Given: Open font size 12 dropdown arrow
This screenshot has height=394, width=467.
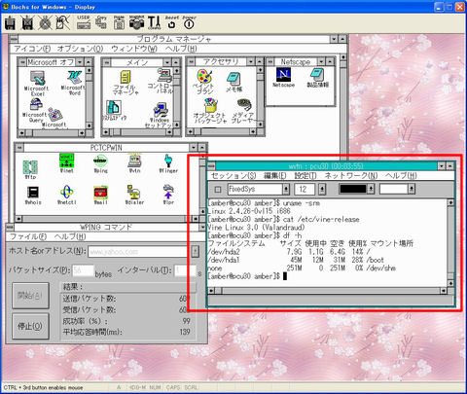Looking at the screenshot, I should click(322, 189).
